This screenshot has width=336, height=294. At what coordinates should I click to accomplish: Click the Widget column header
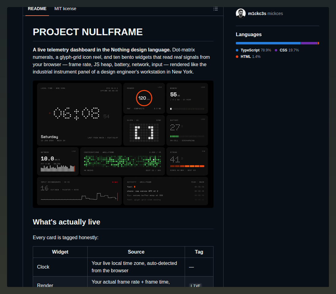point(60,252)
